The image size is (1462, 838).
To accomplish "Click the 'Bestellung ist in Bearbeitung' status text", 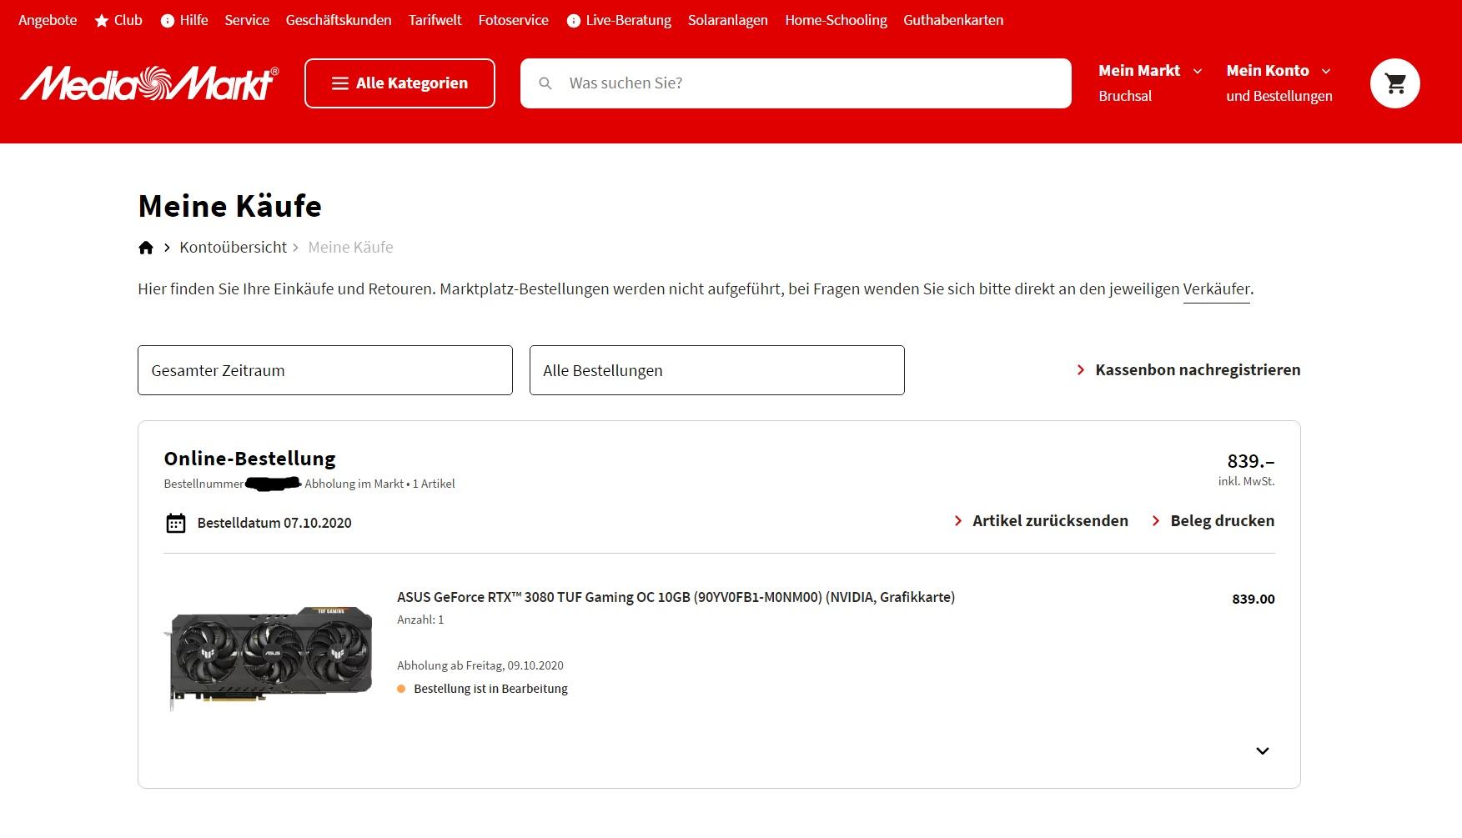I will [x=490, y=689].
